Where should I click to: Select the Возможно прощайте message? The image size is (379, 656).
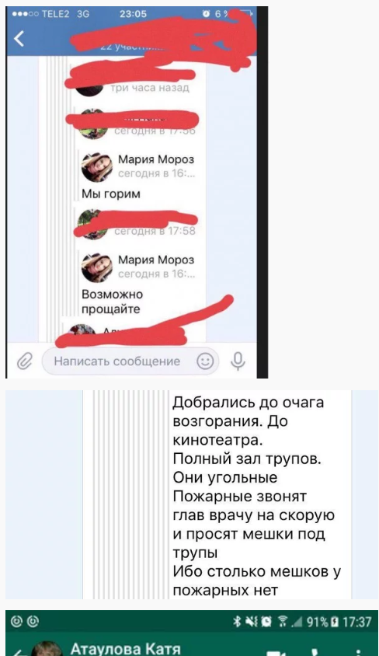pos(113,302)
